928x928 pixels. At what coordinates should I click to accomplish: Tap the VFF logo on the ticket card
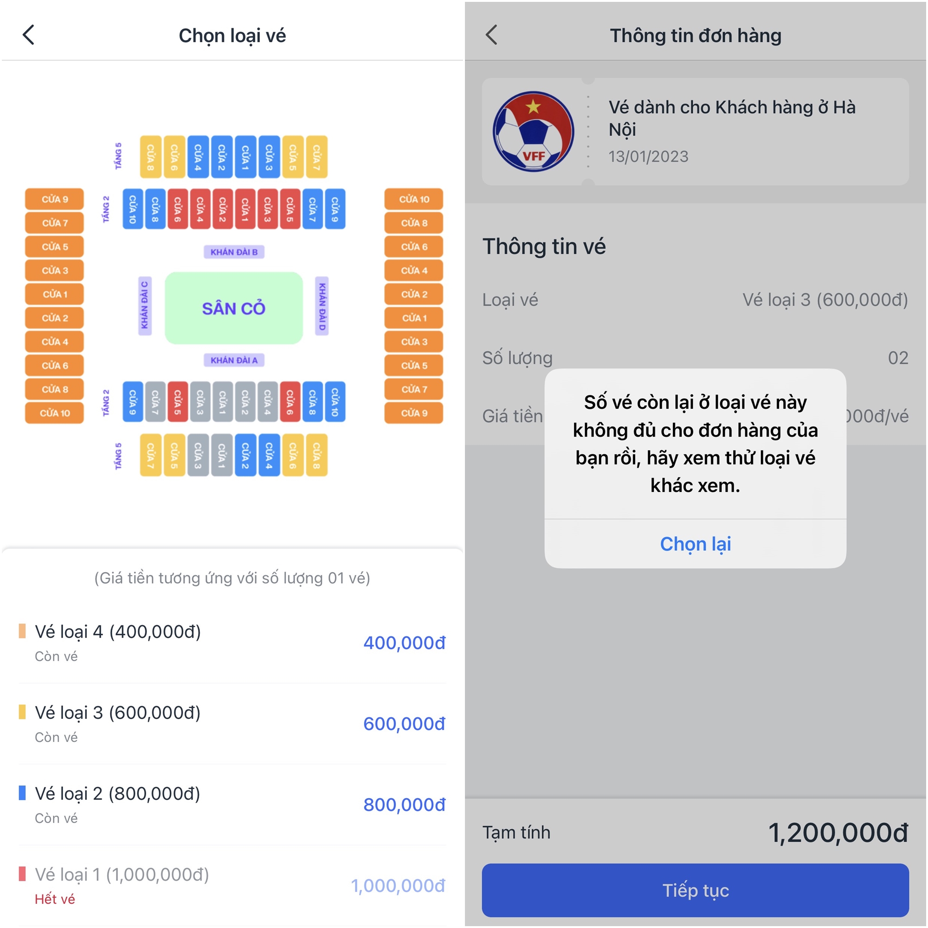533,132
